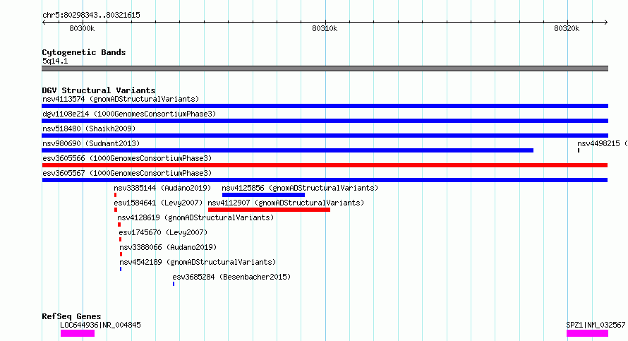
Task: Click the nsv4128619 (gnomADStructuralVariants) label
Action: (x=195, y=217)
